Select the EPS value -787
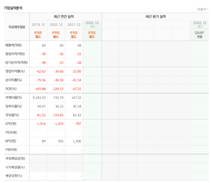 pyautogui.click(x=78, y=124)
